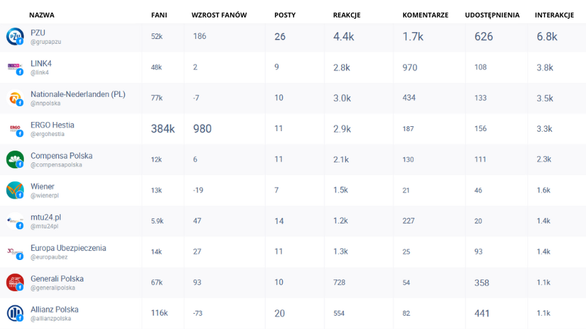This screenshot has width=586, height=329.
Task: Open the mtu24.pl logo icon
Action: (x=15, y=221)
